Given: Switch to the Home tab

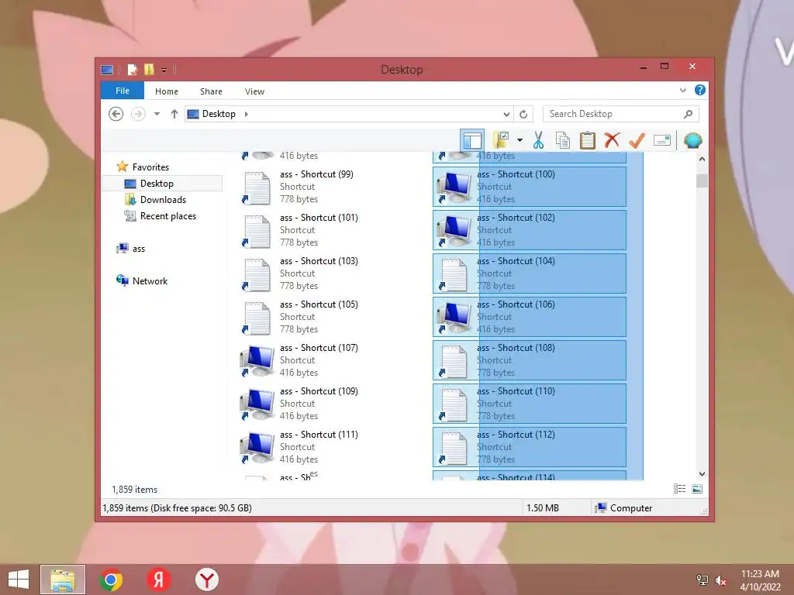Looking at the screenshot, I should click(167, 91).
